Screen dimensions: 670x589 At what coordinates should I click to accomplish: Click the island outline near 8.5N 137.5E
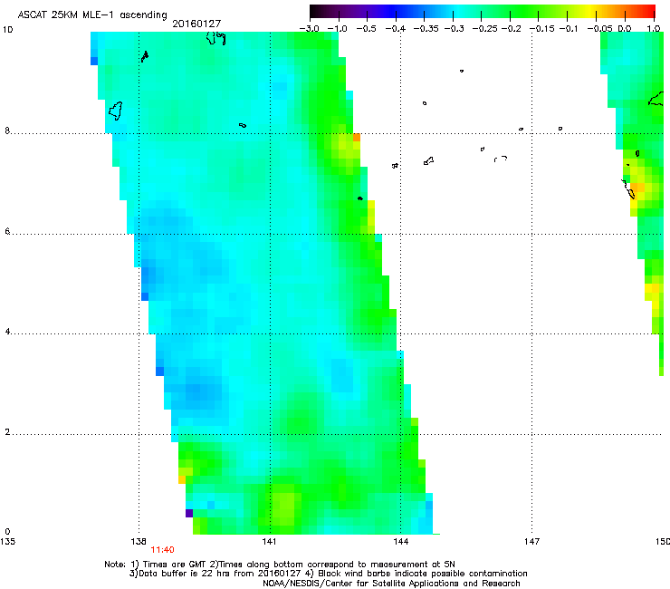click(x=116, y=111)
